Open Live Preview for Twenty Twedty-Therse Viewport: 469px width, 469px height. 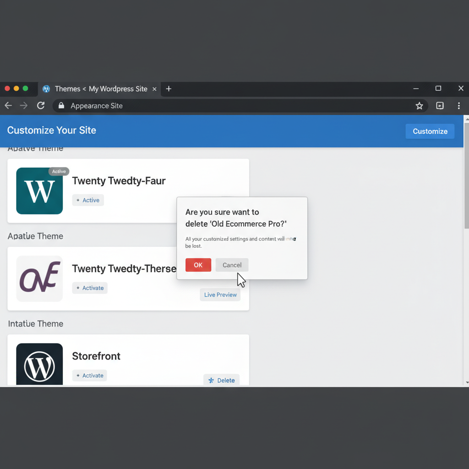pos(220,294)
